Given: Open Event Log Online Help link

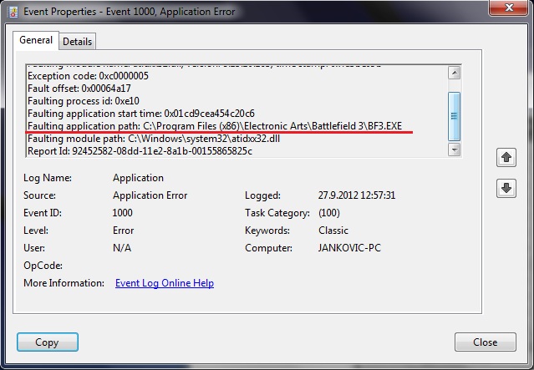Looking at the screenshot, I should pyautogui.click(x=165, y=283).
